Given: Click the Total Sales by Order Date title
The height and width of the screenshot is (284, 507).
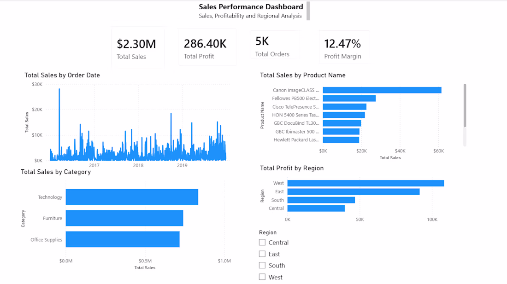Looking at the screenshot, I should tap(62, 75).
